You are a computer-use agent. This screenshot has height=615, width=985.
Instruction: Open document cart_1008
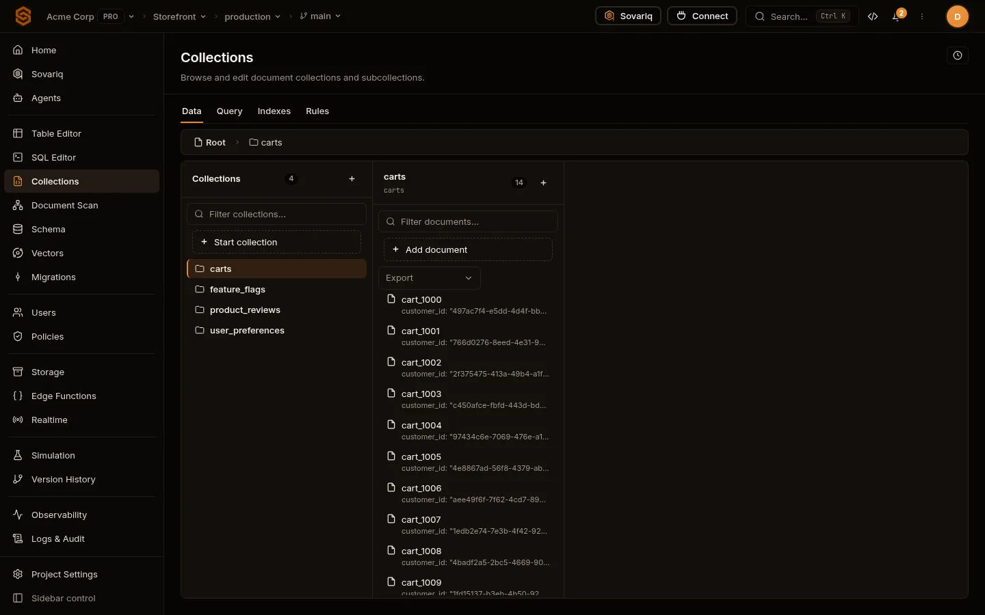pyautogui.click(x=468, y=556)
